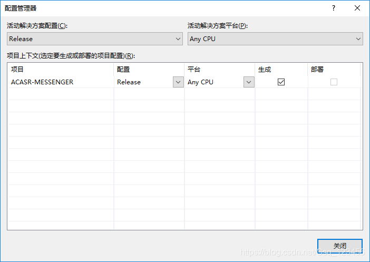Open the active solution configuration dropdown showing Release
This screenshot has width=370, height=262.
95,38
